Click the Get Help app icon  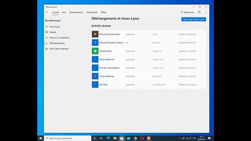coord(95,85)
